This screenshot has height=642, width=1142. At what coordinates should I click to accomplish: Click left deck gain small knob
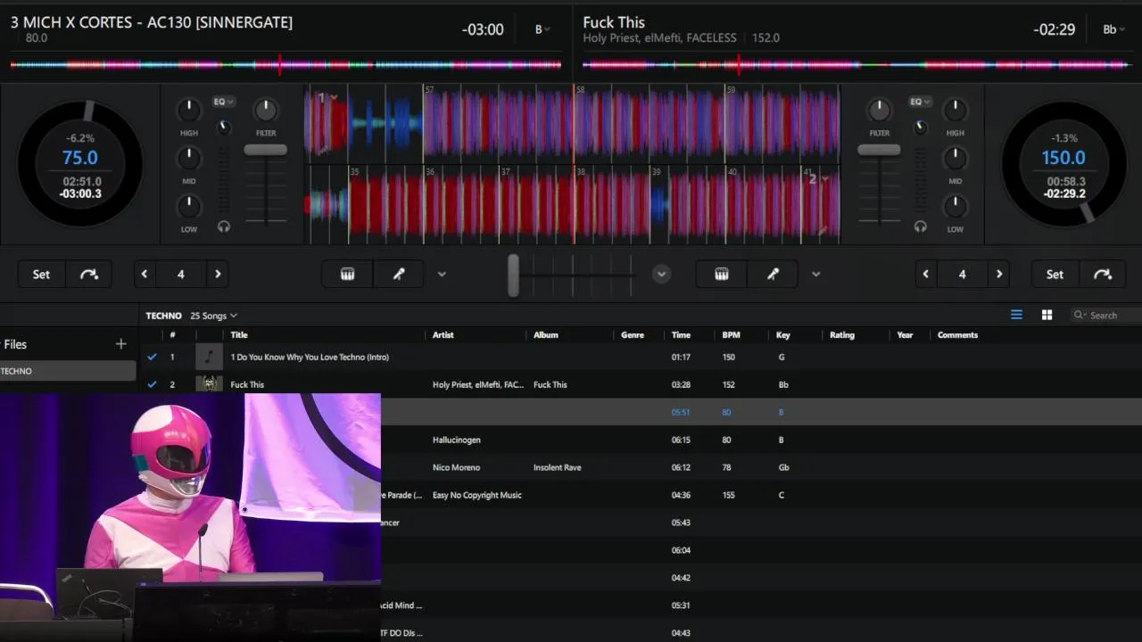(x=225, y=128)
